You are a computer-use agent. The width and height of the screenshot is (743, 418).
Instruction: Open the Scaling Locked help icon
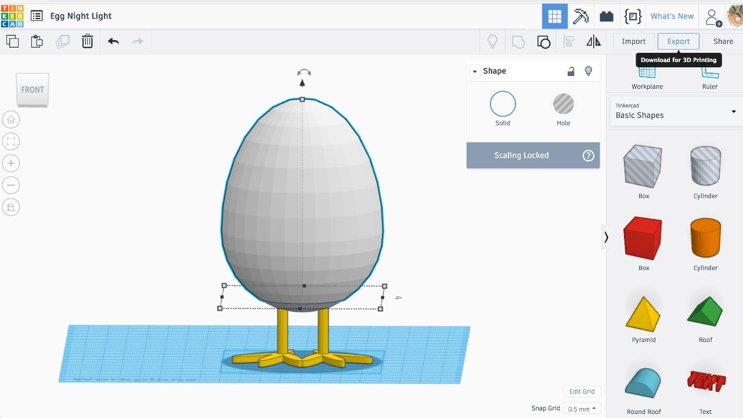point(589,156)
